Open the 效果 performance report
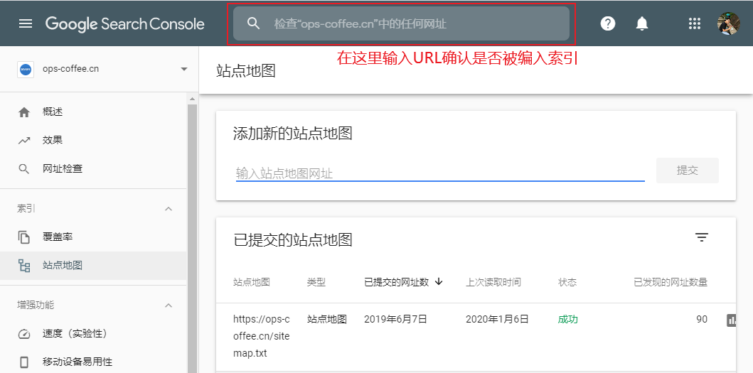753x373 pixels. 53,141
